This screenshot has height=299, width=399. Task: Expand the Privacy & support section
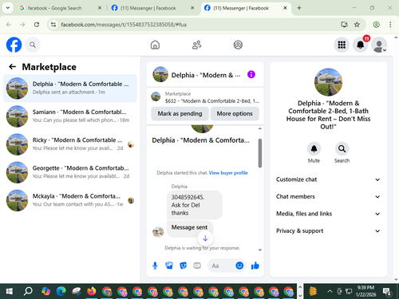328,230
